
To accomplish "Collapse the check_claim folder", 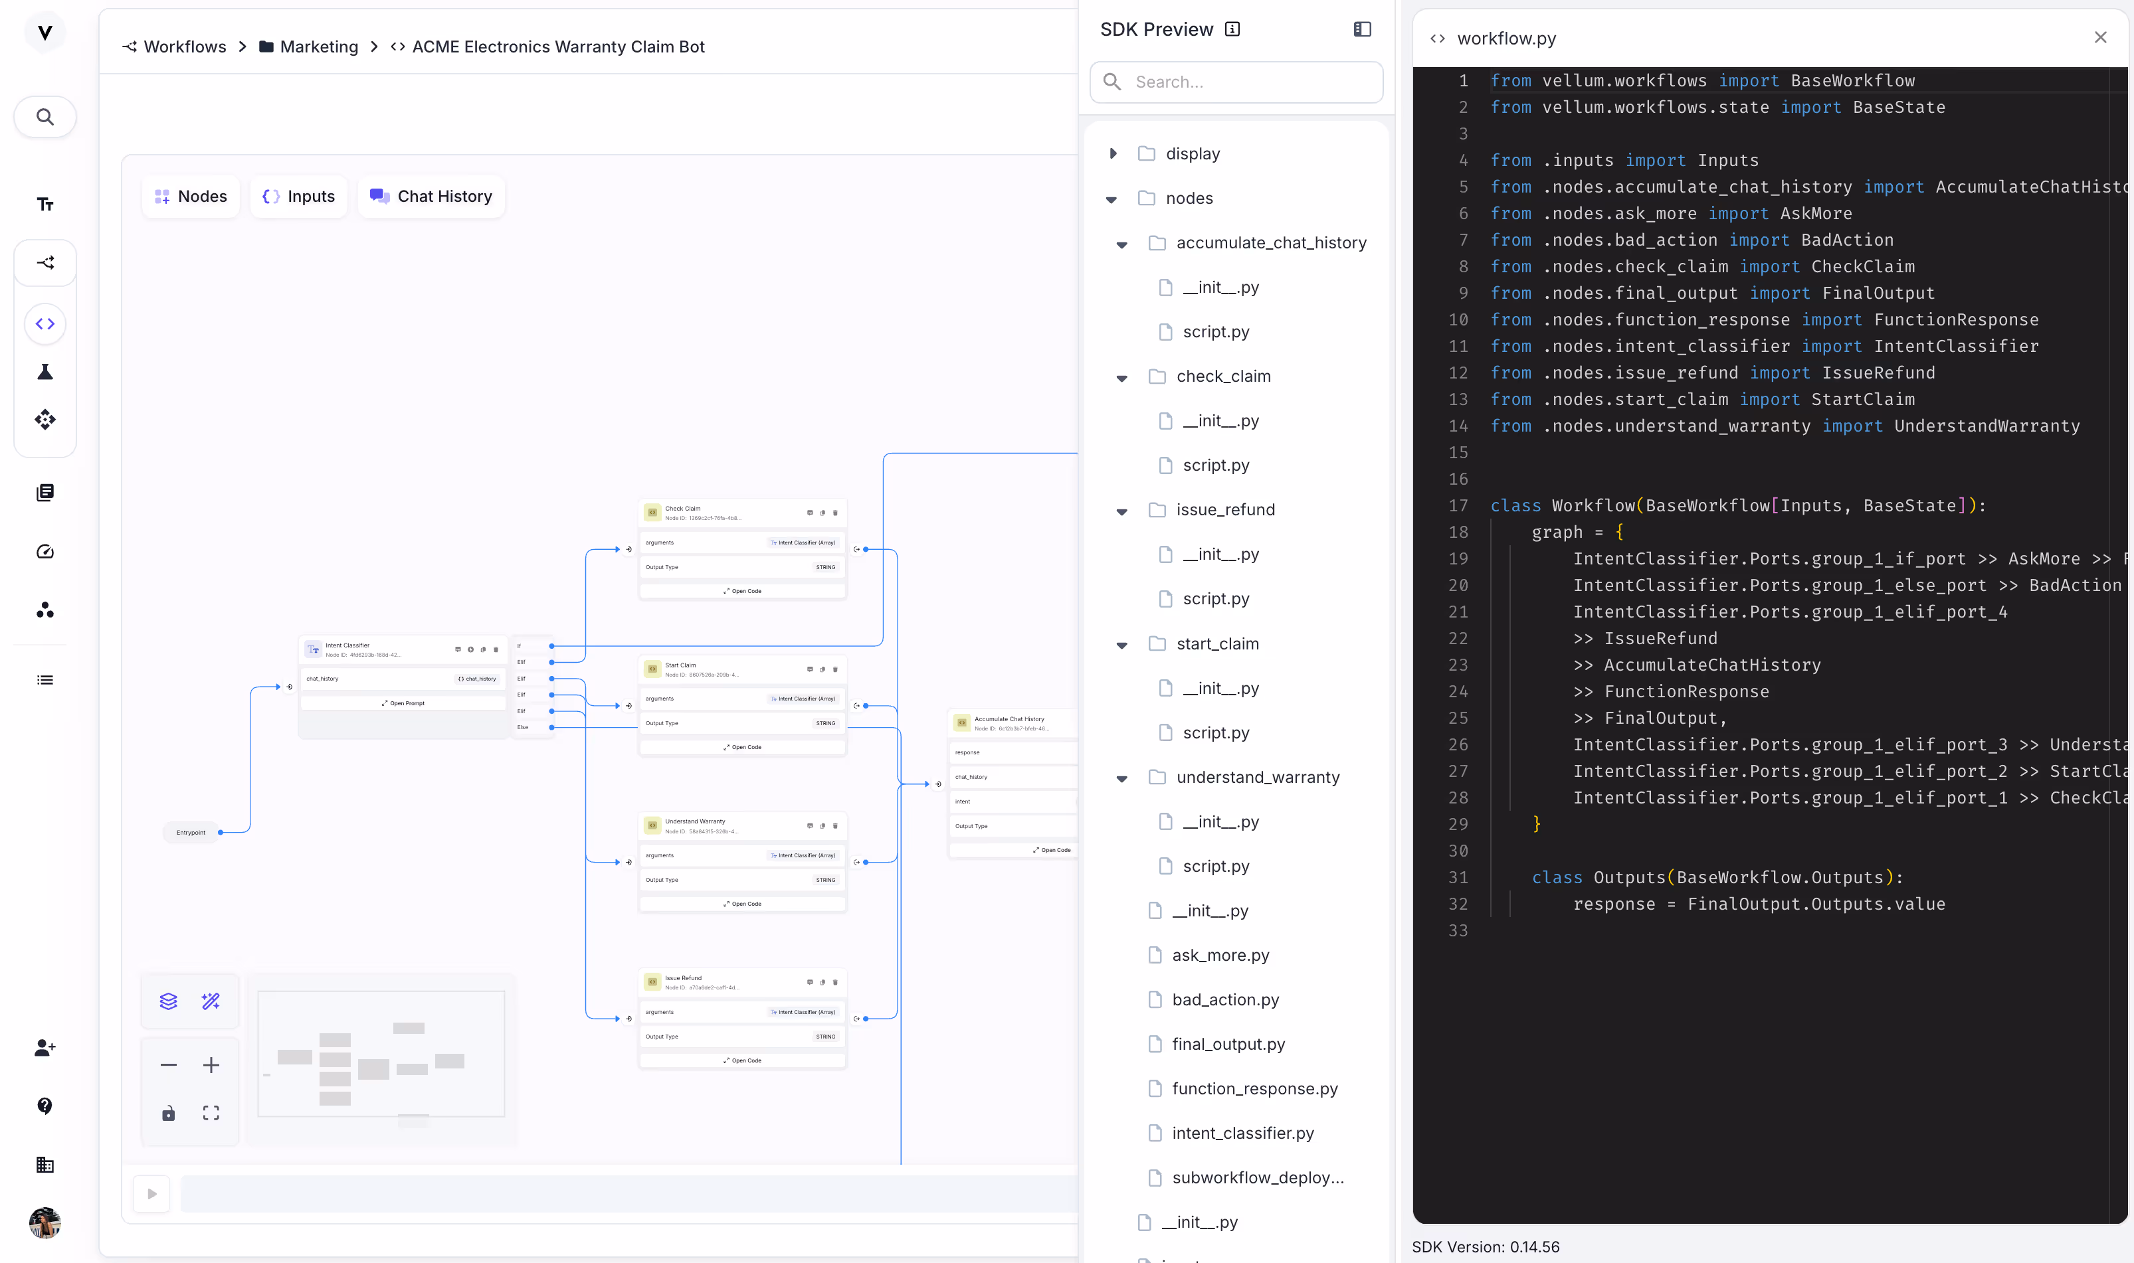I will tap(1121, 377).
